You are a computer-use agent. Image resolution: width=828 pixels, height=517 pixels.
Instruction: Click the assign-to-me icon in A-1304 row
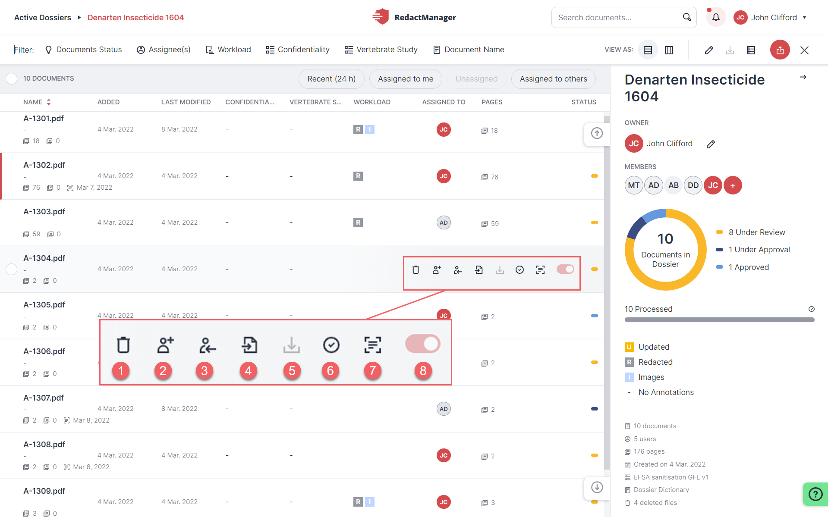tap(458, 269)
